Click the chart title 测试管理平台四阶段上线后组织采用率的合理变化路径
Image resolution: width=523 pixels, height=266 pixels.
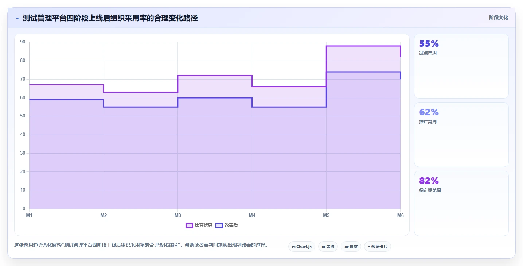110,18
